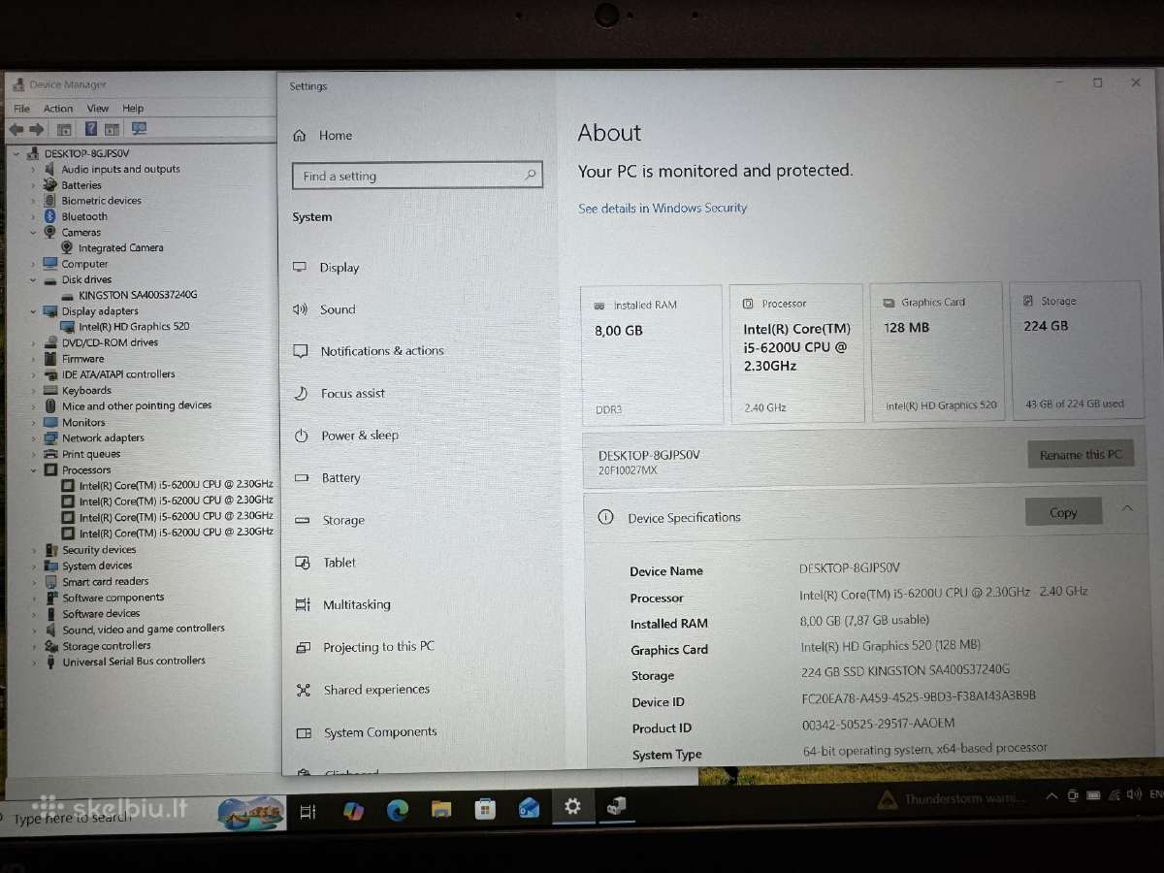Show hidden tray icons chevron
This screenshot has height=873, width=1164.
[x=1051, y=796]
